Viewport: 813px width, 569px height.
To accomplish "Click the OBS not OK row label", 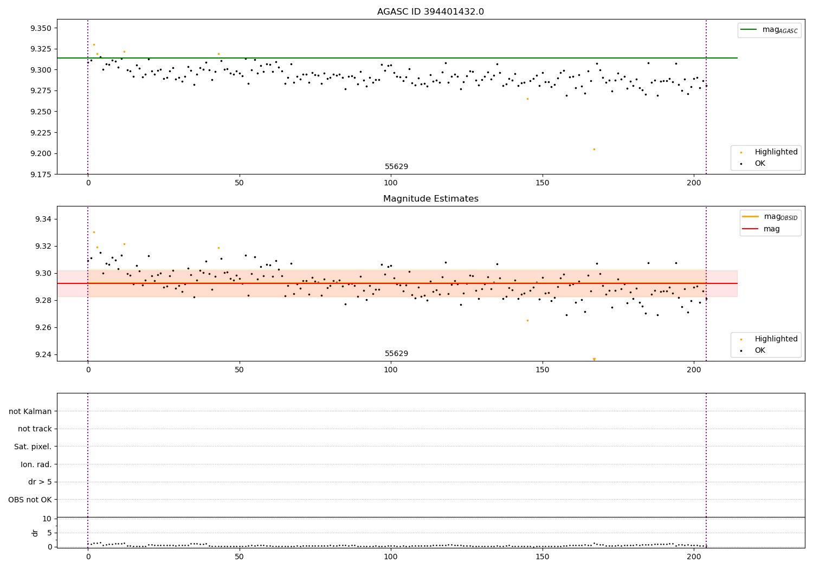I will (x=30, y=500).
